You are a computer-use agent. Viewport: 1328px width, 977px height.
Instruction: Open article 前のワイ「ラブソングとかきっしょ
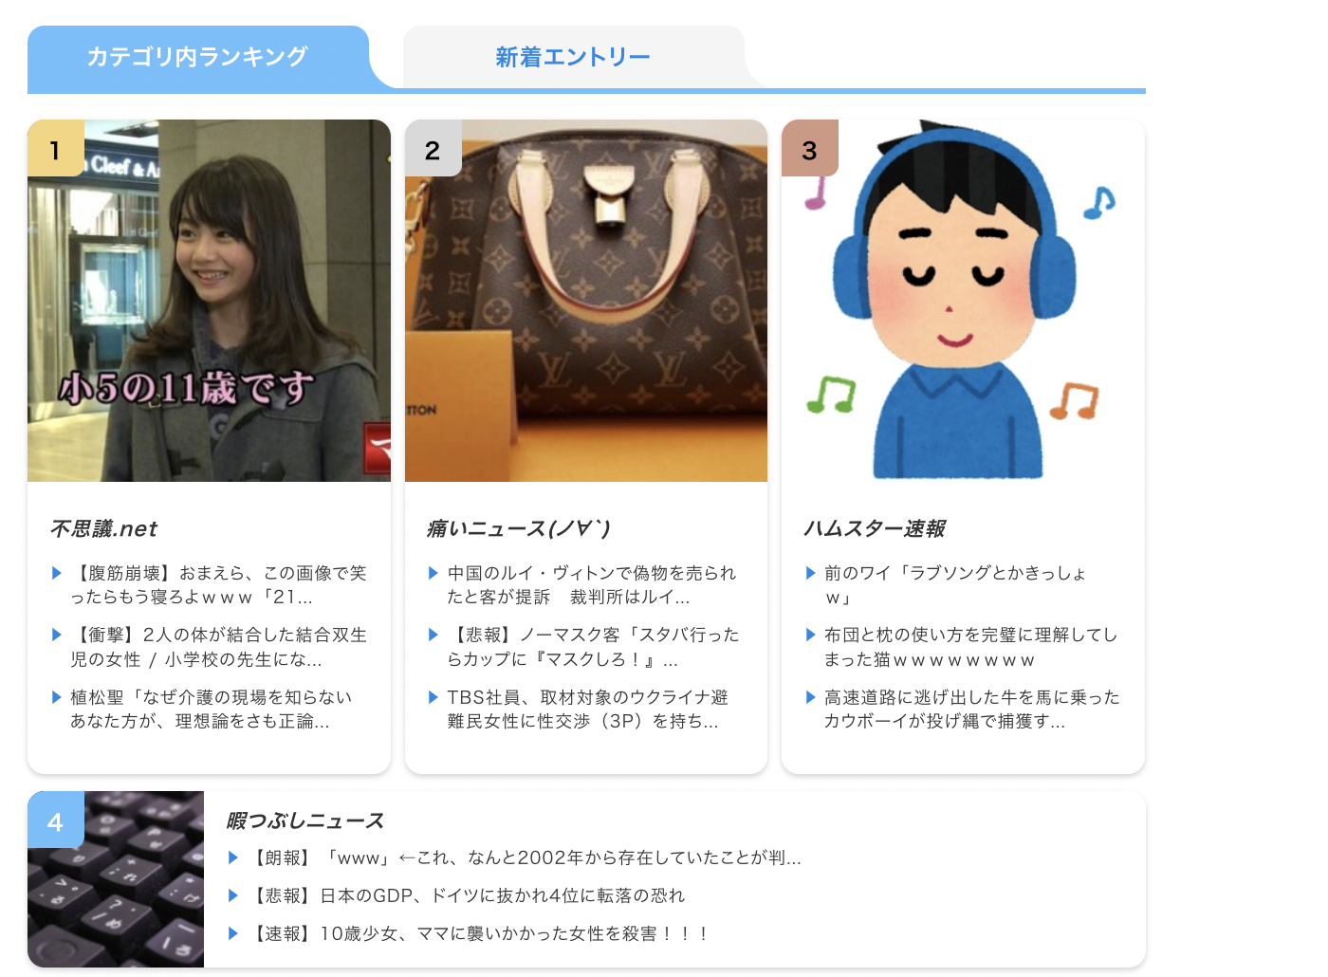(x=955, y=585)
